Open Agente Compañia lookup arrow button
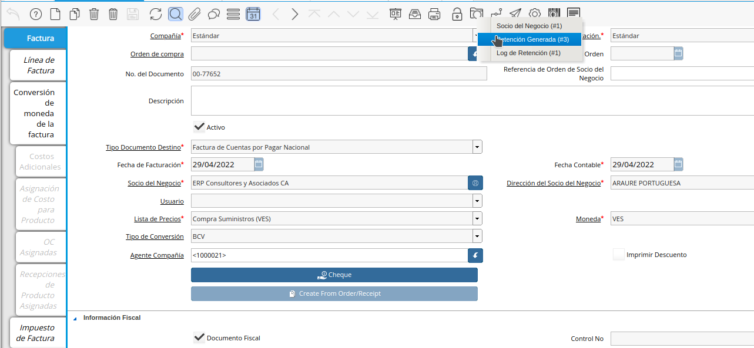 pos(475,255)
